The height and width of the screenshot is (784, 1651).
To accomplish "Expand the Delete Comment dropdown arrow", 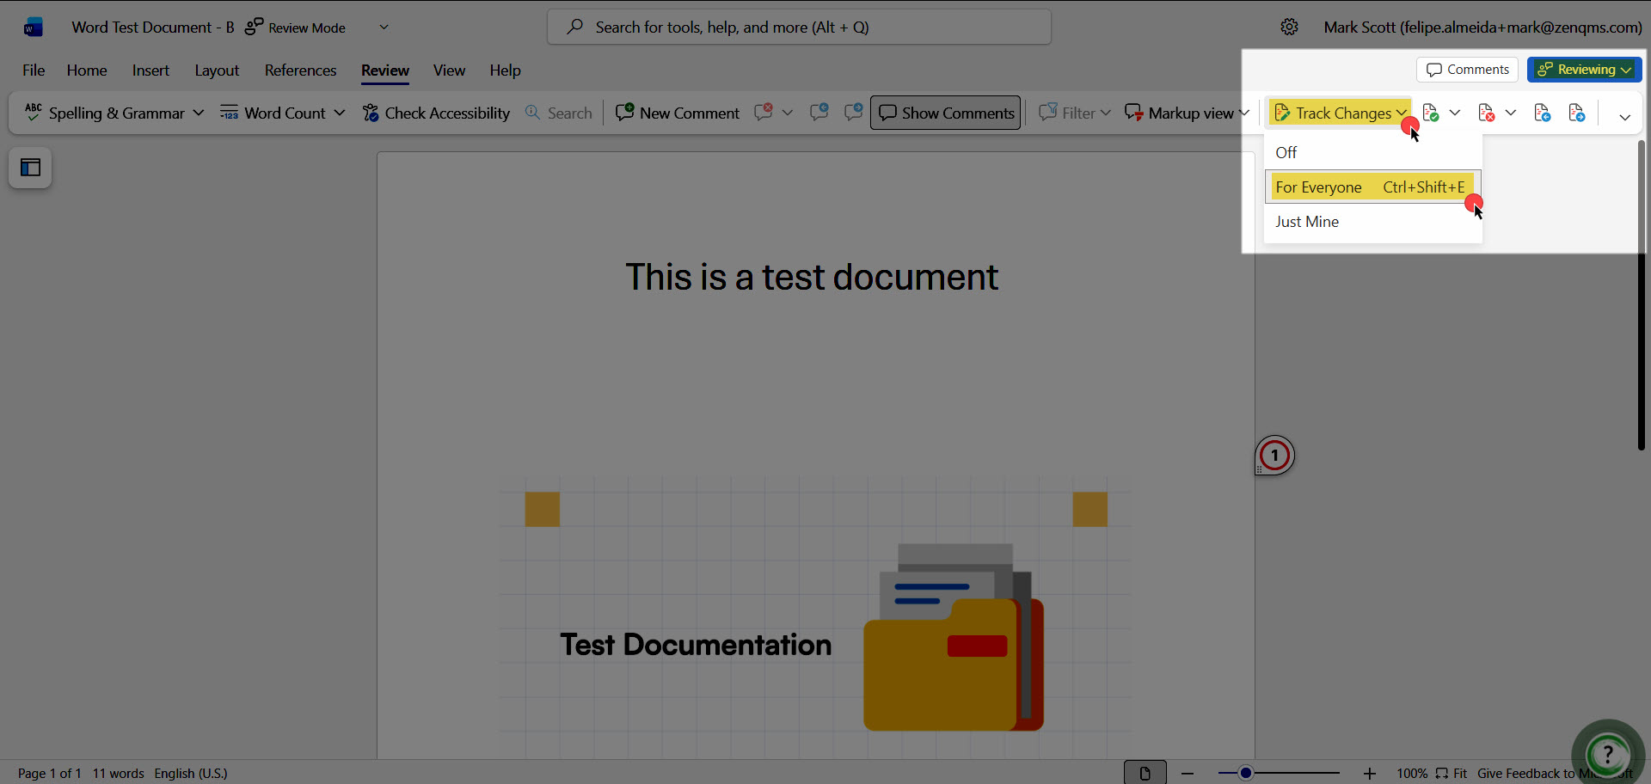I will point(788,113).
